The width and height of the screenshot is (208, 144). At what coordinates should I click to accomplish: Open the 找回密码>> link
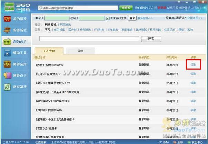pos(145,18)
